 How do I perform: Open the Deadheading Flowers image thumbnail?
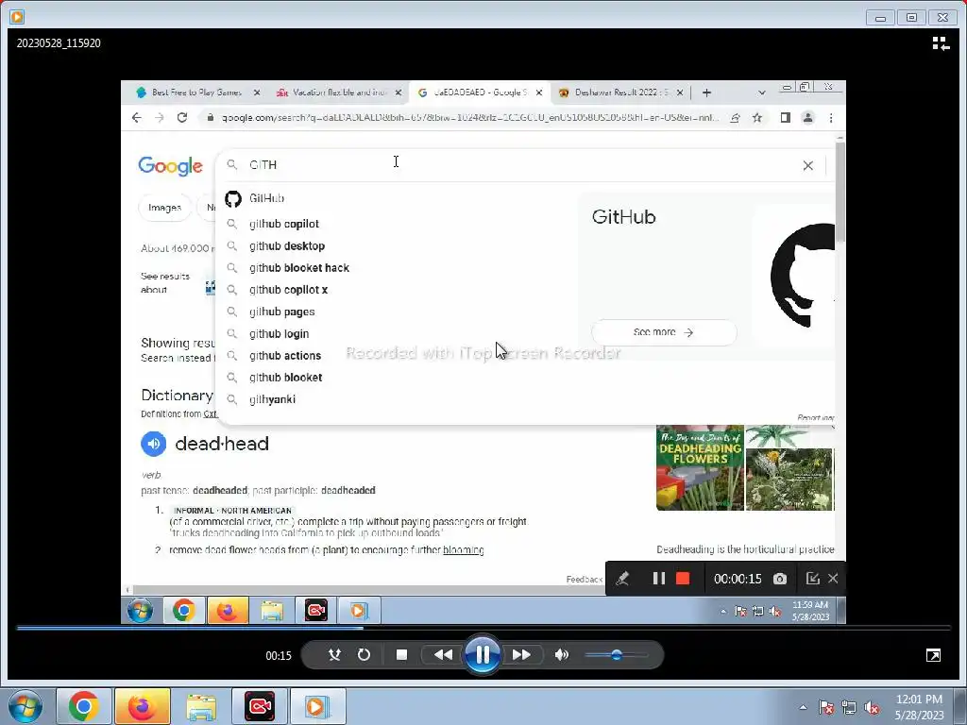[x=700, y=468]
